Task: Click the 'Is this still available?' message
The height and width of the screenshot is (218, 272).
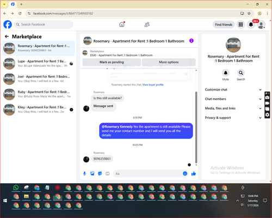Action: point(108,98)
